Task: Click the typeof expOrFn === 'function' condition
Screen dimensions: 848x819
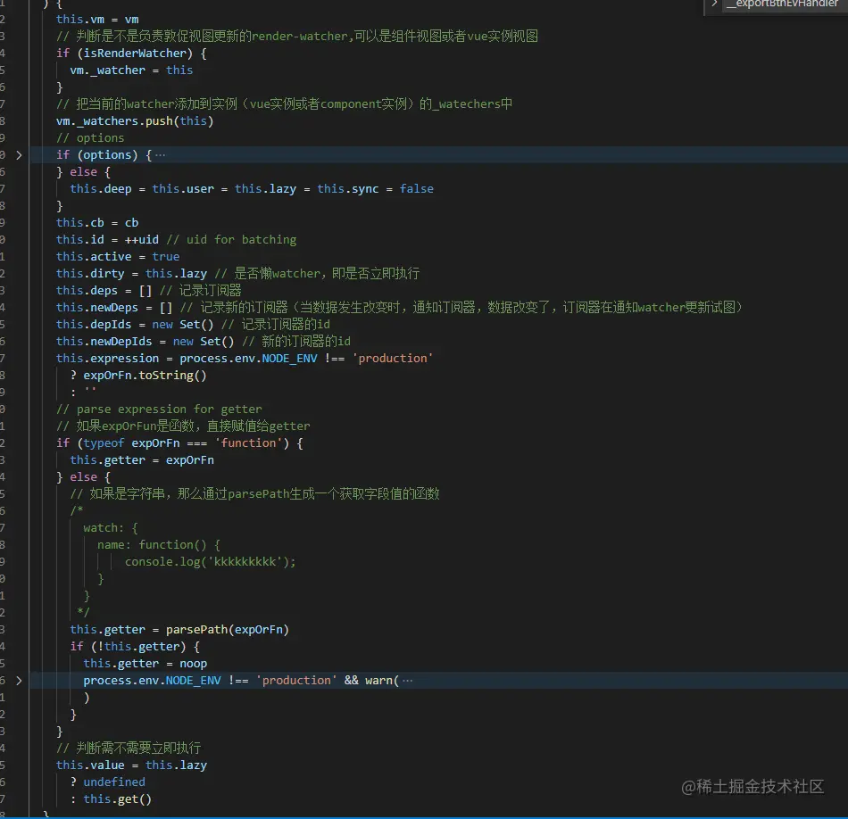Action: pyautogui.click(x=183, y=443)
